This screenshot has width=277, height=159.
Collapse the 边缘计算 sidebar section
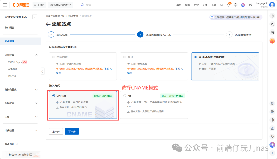click(36, 55)
